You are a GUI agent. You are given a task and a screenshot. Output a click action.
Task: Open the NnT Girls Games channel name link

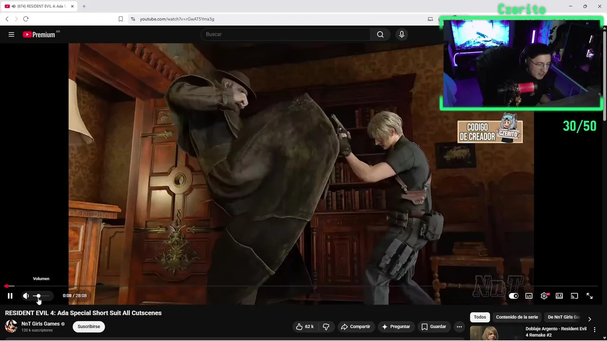(x=40, y=324)
